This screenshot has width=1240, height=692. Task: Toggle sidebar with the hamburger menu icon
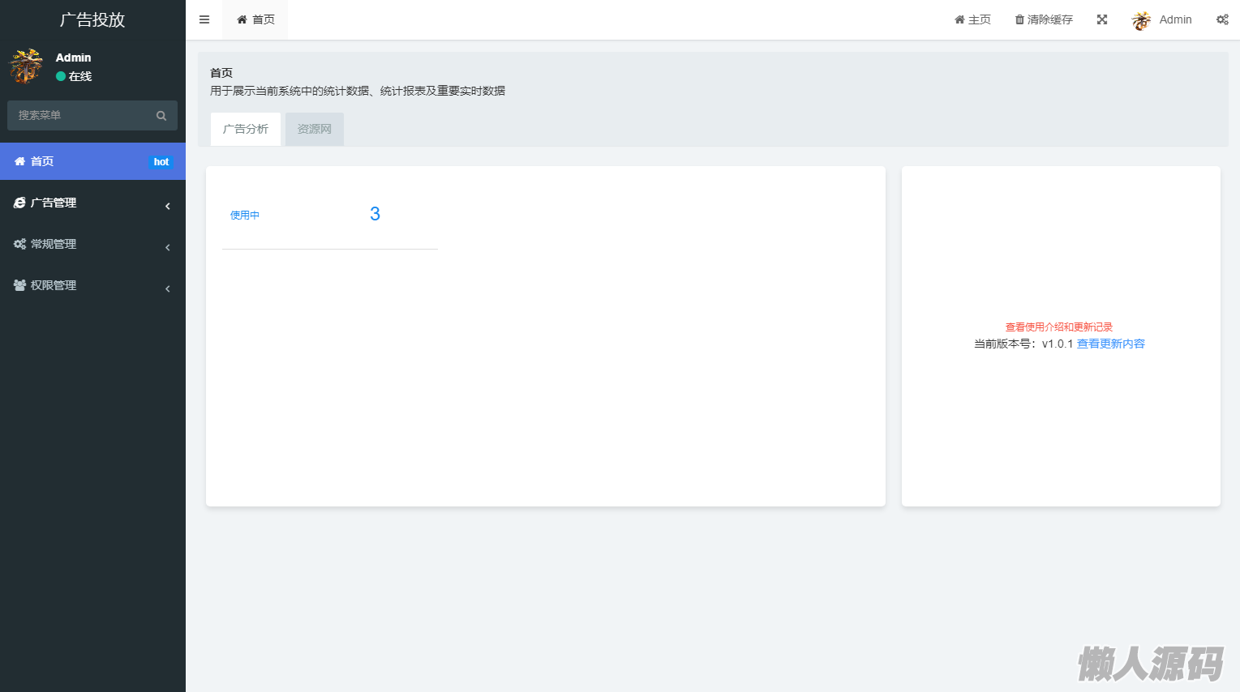click(x=204, y=19)
